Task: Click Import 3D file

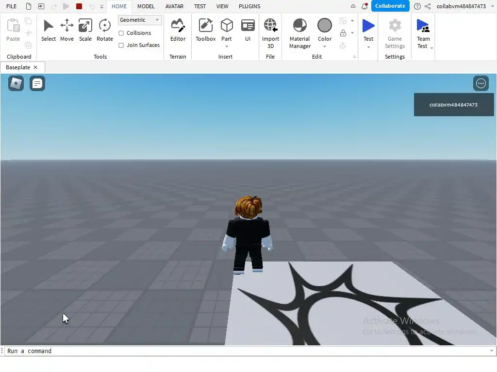Action: (x=270, y=33)
